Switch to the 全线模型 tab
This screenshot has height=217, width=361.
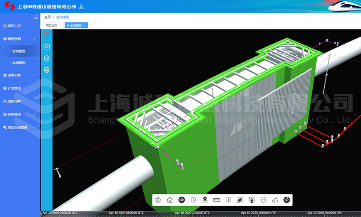76,25
